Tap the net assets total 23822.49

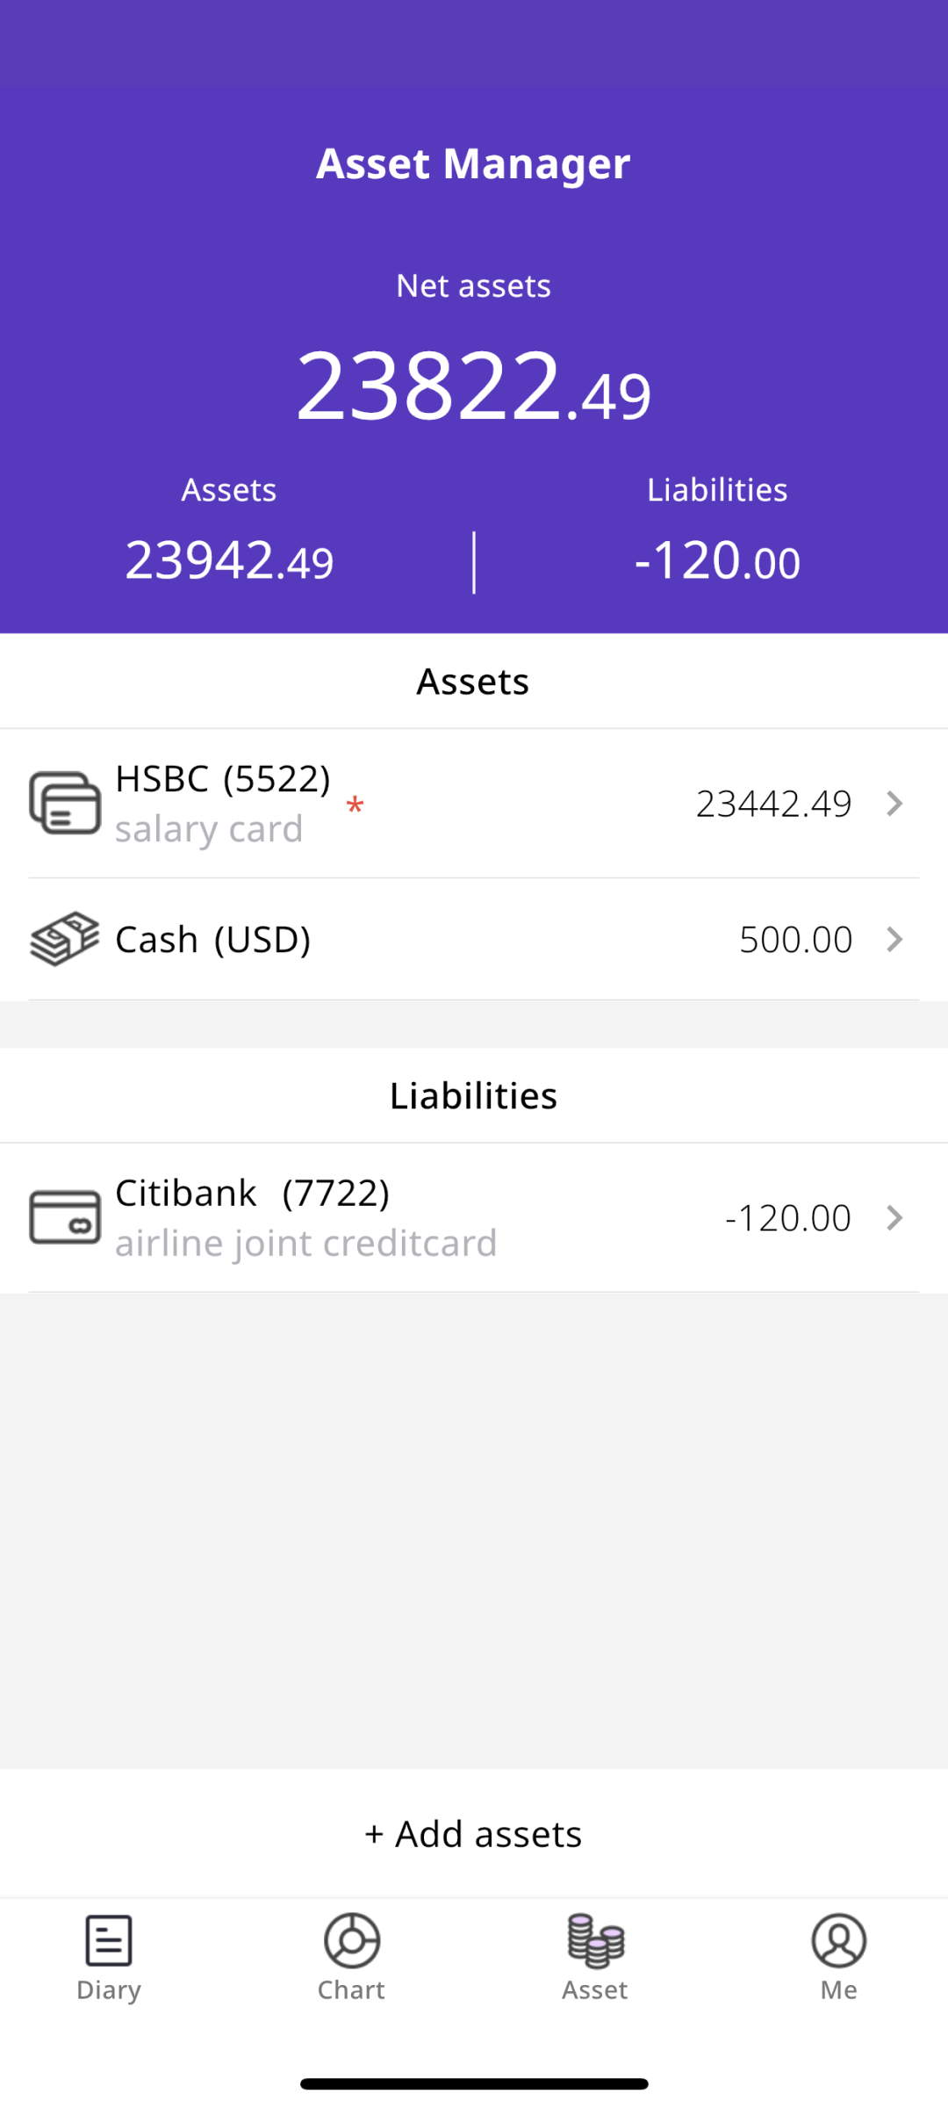click(474, 386)
